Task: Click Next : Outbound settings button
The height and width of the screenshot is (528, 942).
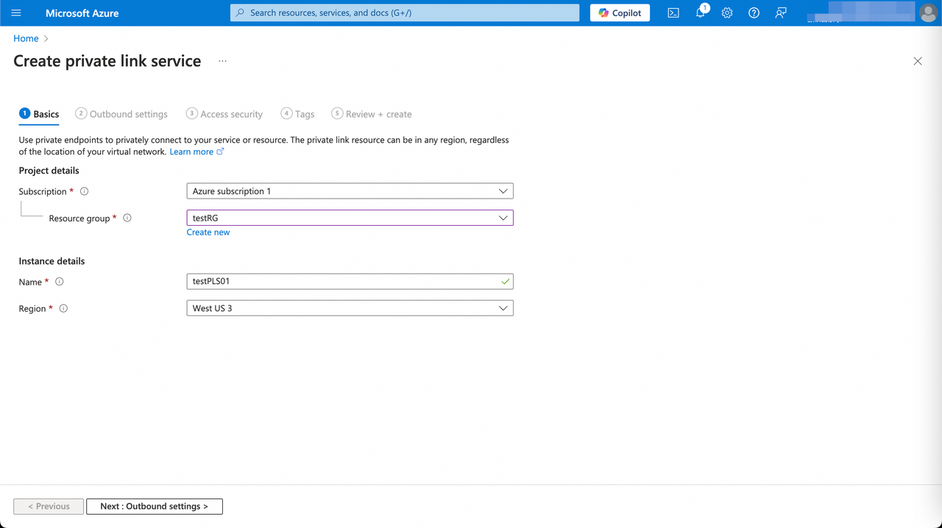Action: 154,506
